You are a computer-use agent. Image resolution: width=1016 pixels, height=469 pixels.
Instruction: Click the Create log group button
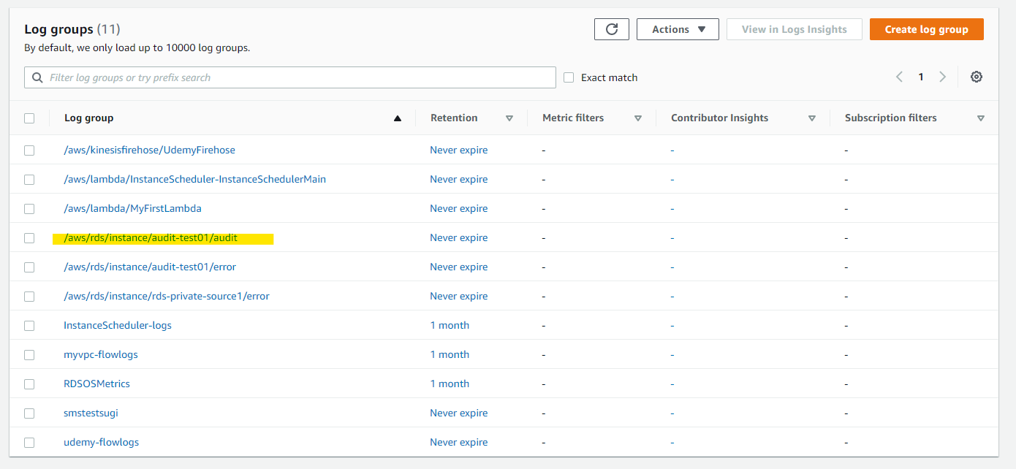[x=926, y=29]
